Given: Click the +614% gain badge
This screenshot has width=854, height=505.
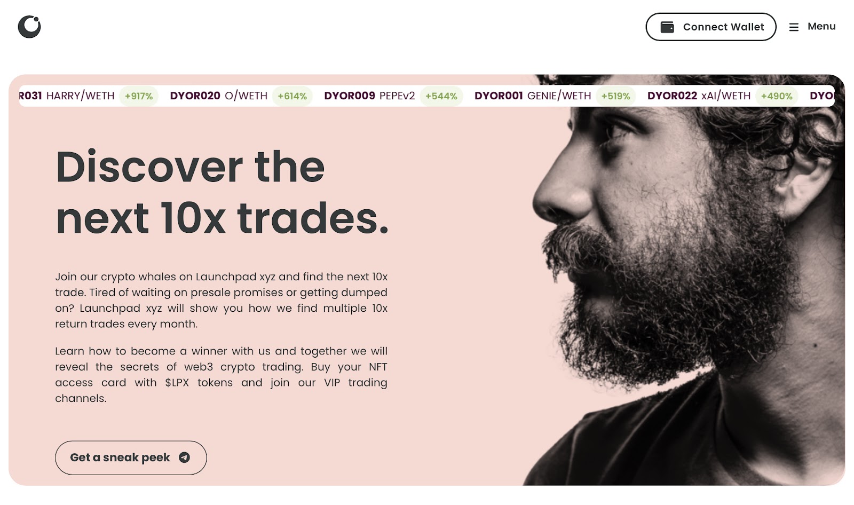Looking at the screenshot, I should [292, 96].
